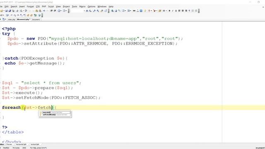Viewport: 265px width, 149px height.
Task: Click the <?php opening tag
Action: click(x=9, y=29)
